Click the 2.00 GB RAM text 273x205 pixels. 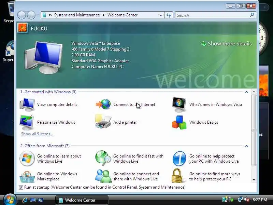(x=83, y=55)
